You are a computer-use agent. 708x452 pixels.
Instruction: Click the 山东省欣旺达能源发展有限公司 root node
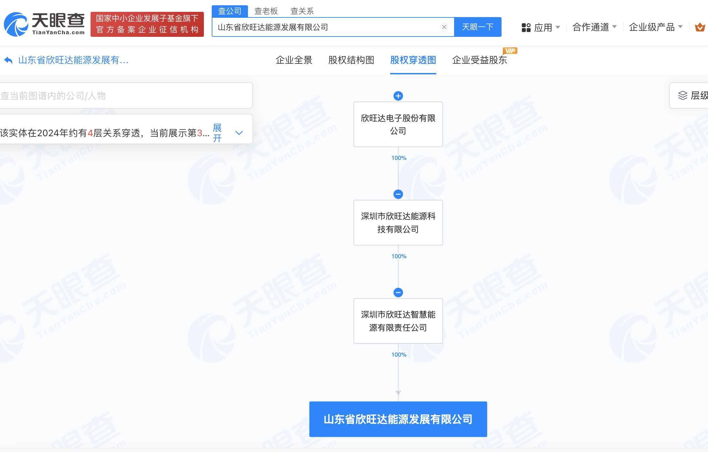(398, 419)
